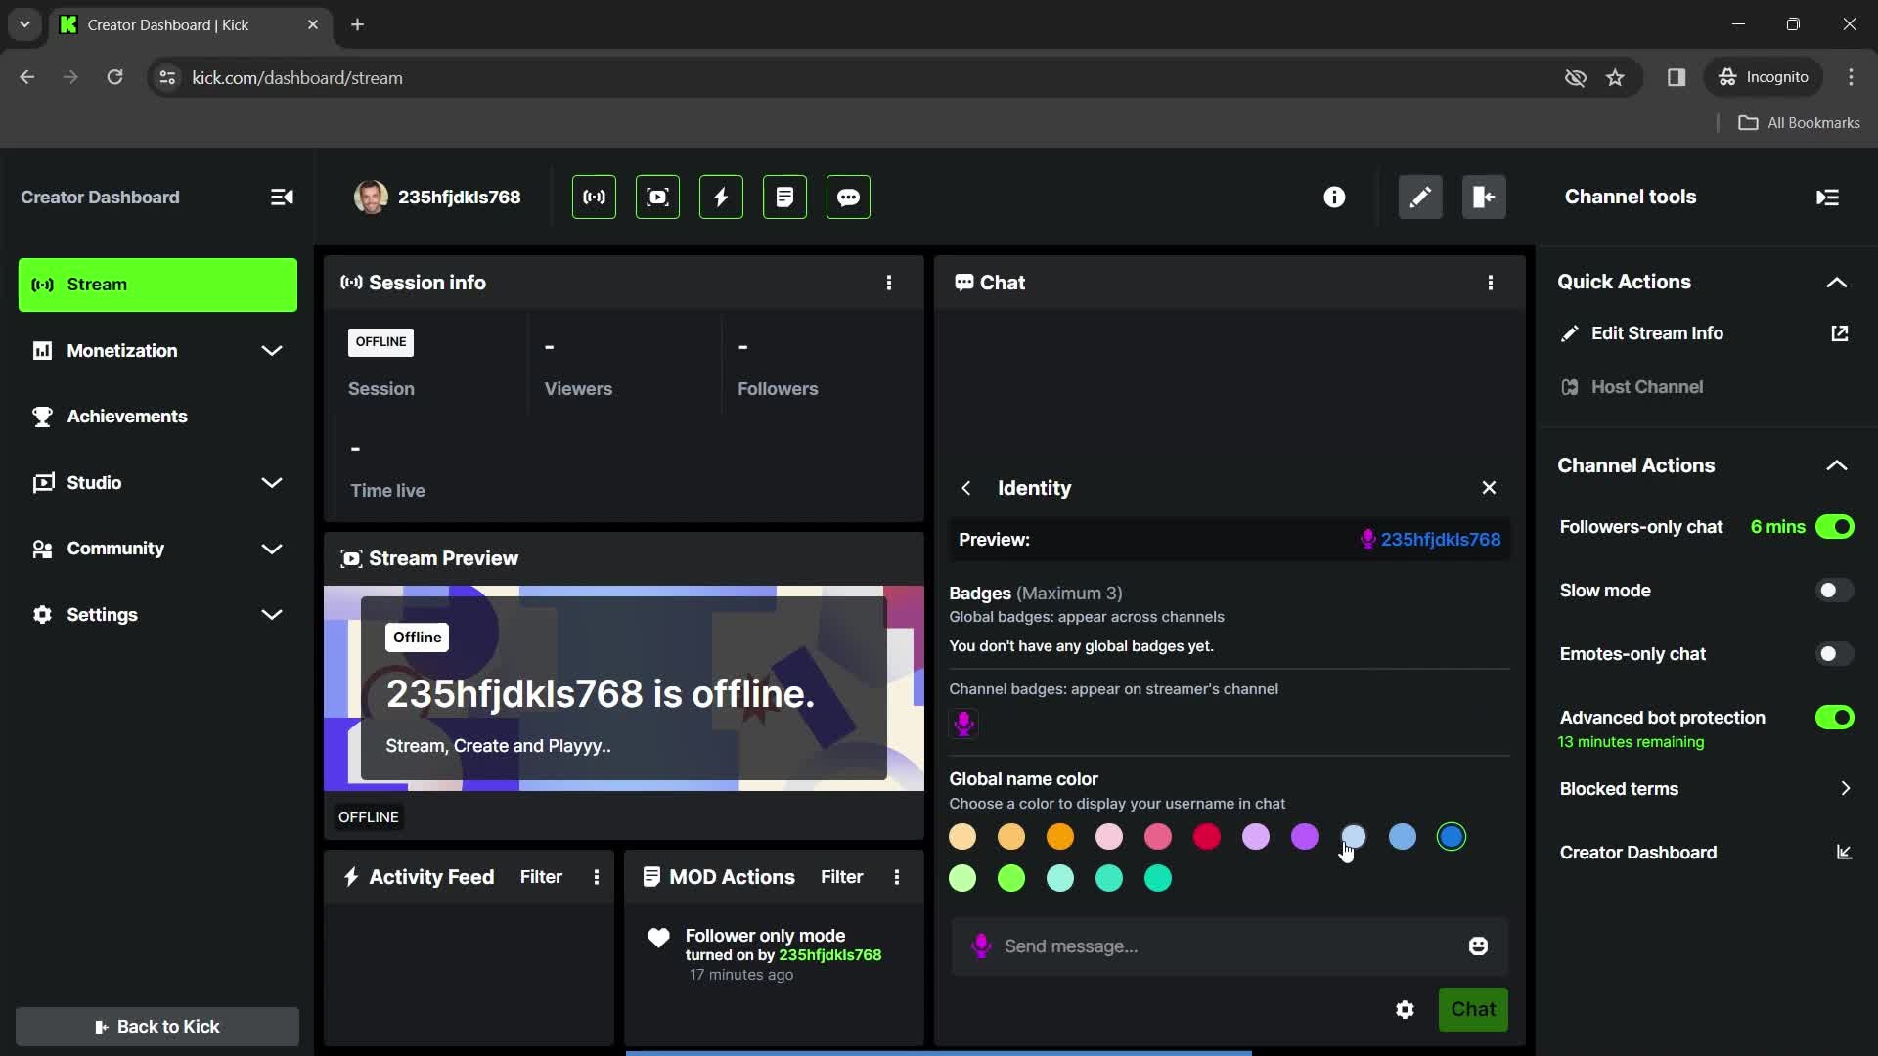Click the stream activity/stats icon
The image size is (1878, 1056).
(721, 198)
